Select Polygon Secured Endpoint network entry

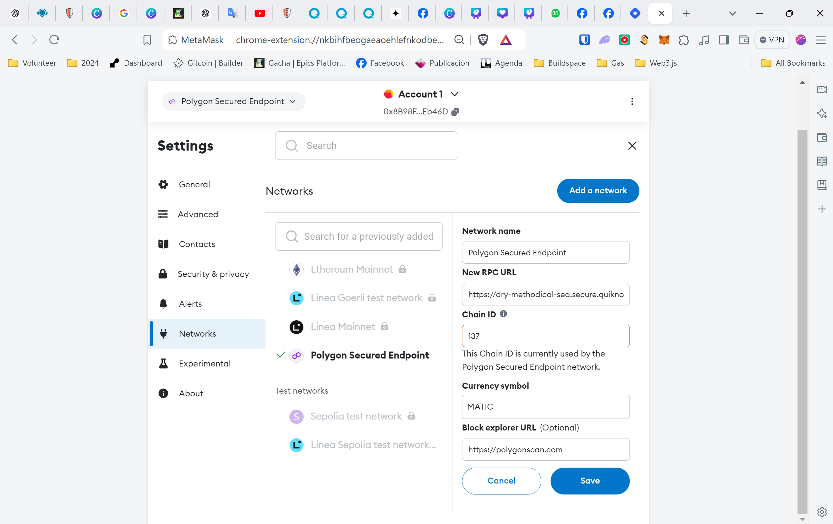click(370, 355)
